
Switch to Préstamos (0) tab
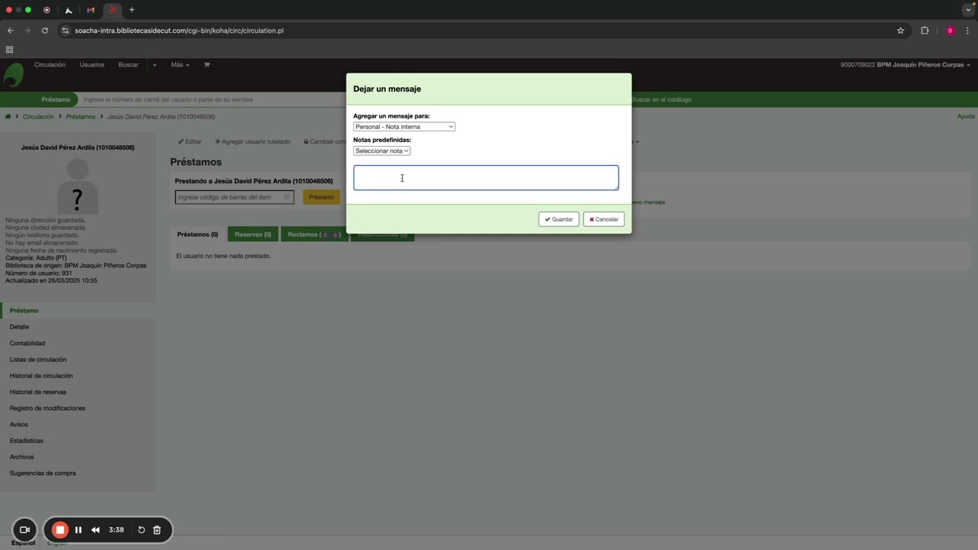[x=197, y=235]
